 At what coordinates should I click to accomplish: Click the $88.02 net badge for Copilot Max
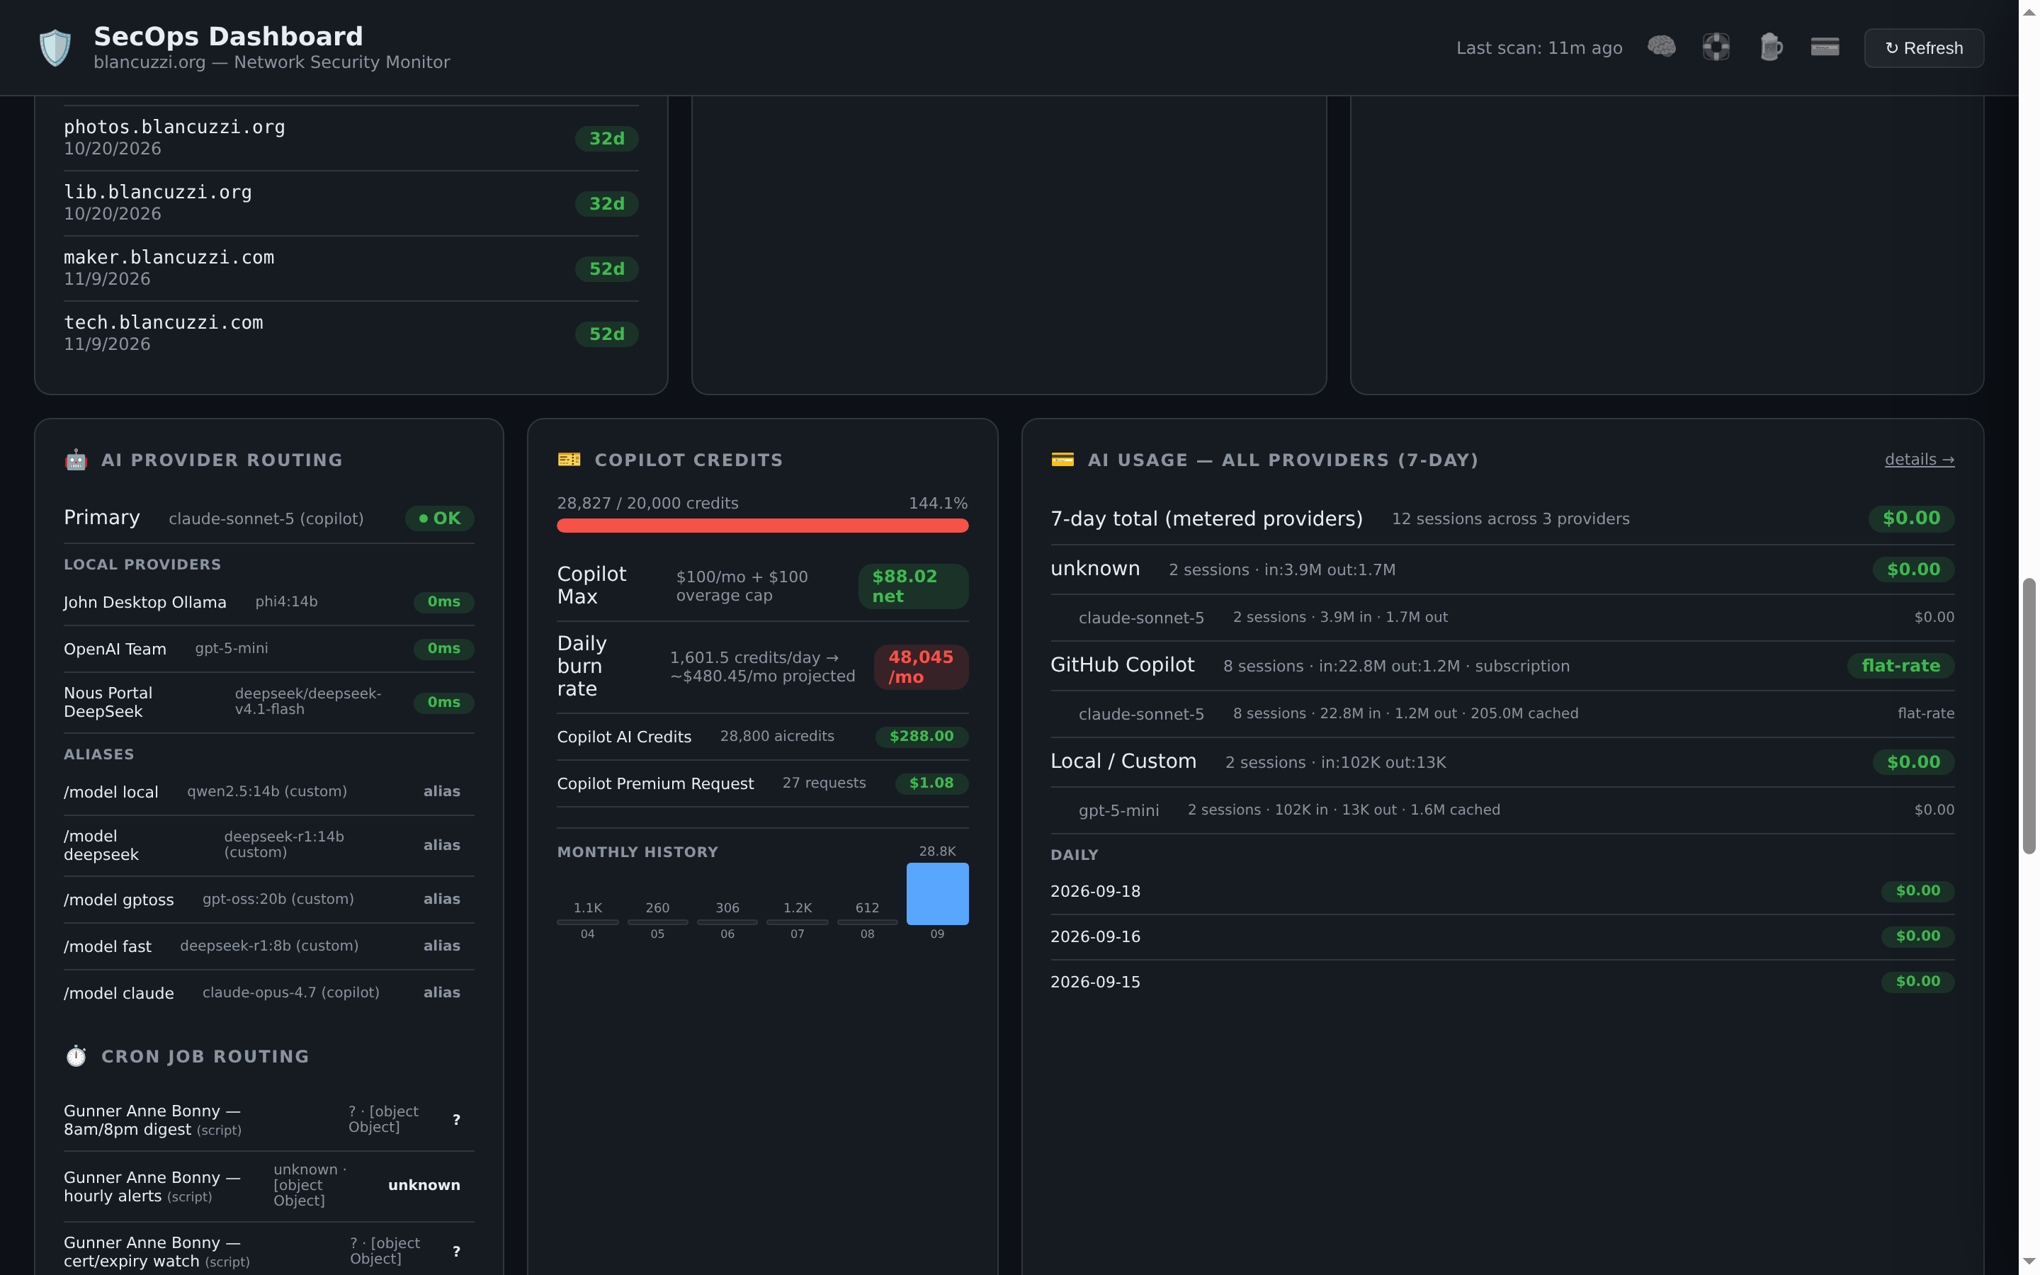[x=913, y=586]
